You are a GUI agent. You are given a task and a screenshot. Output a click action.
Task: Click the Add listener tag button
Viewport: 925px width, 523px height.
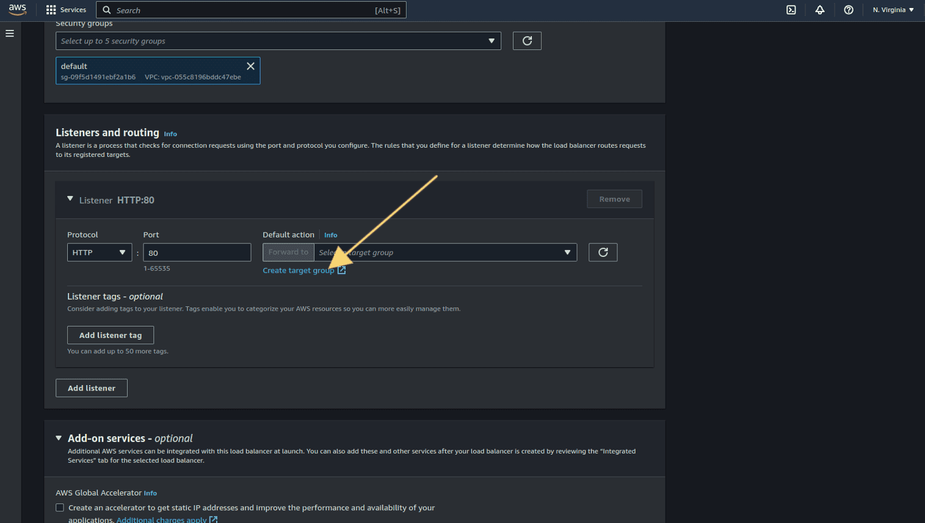point(111,335)
